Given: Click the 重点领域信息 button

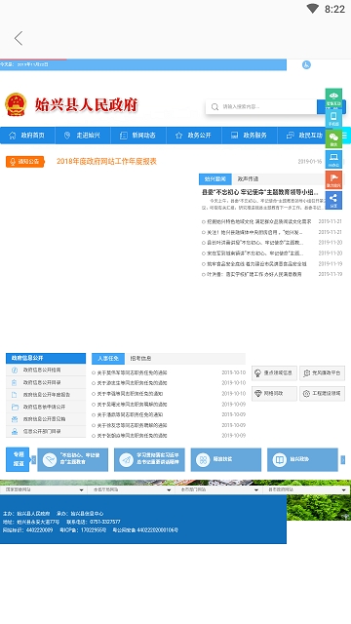Looking at the screenshot, I should pos(274,373).
